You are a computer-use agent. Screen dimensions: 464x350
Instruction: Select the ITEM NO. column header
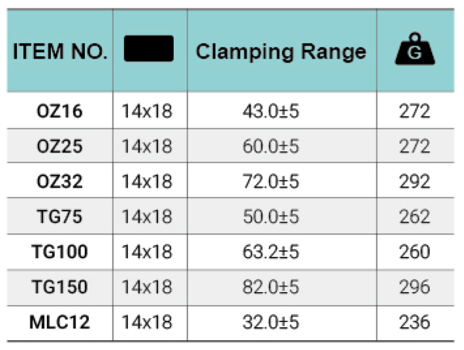(60, 51)
